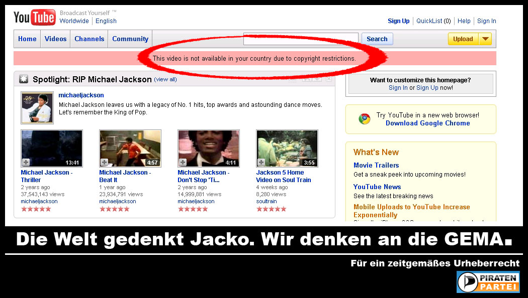Click the (view all) Spotlight link

coord(165,80)
